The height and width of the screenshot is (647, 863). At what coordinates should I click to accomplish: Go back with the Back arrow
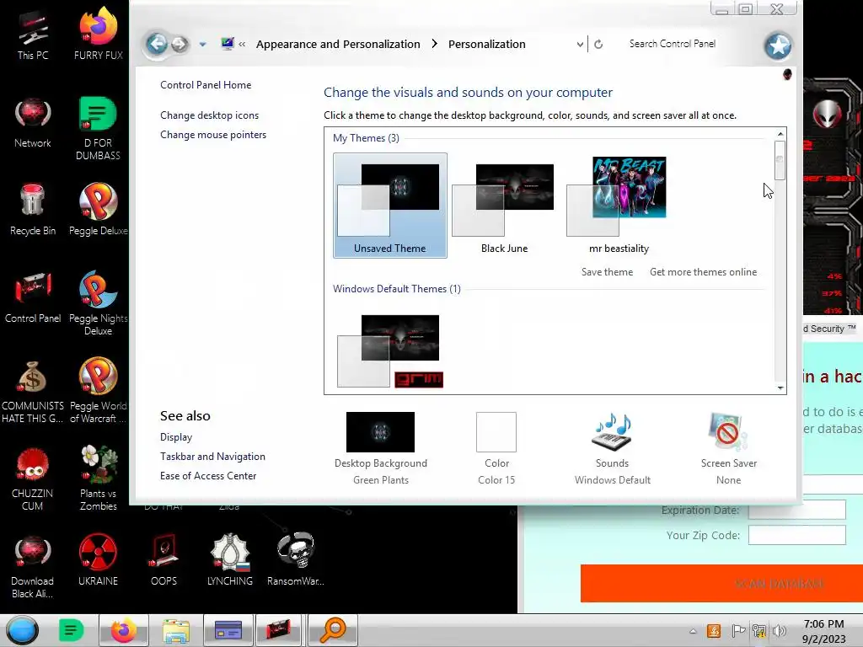tap(157, 44)
